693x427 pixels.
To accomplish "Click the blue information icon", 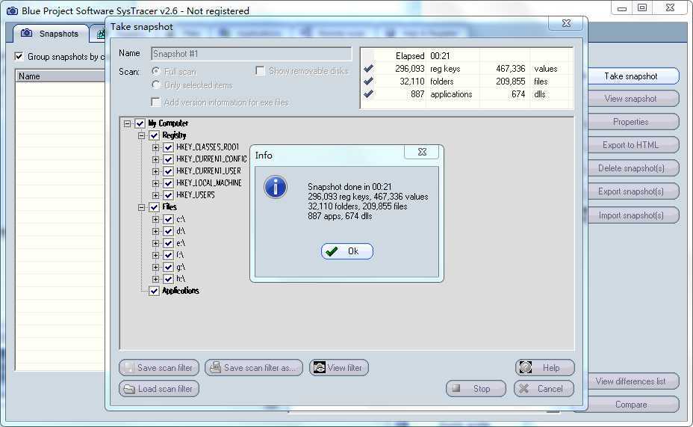I will [x=276, y=186].
